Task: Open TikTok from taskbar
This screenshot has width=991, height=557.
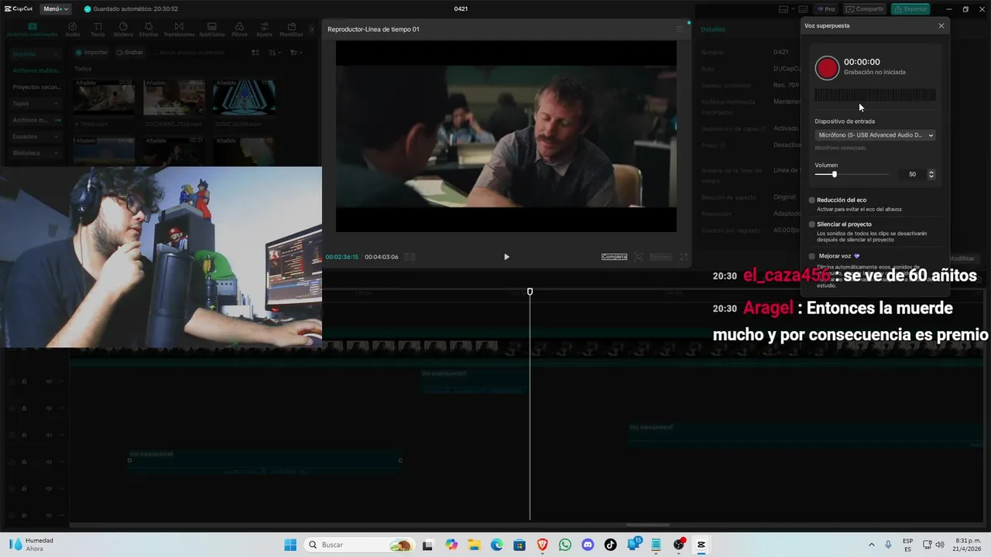Action: (x=610, y=545)
